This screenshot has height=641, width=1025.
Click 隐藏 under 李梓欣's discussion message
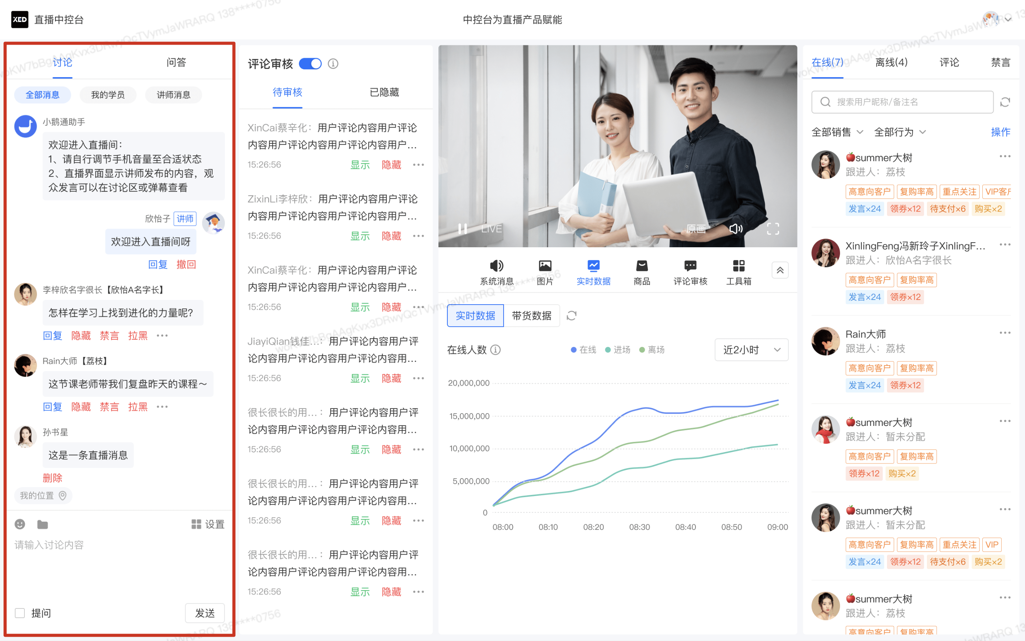(81, 336)
